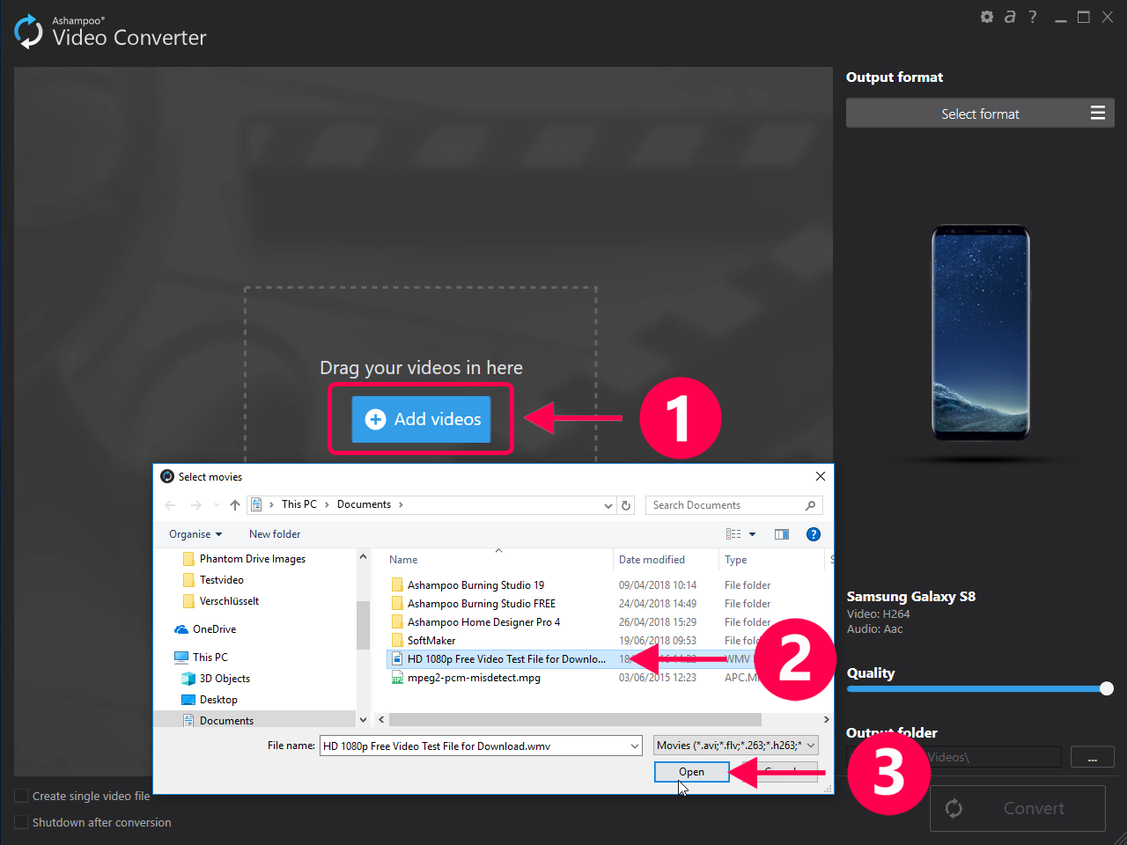
Task: Adjust the Quality slider handle
Action: [x=1107, y=688]
